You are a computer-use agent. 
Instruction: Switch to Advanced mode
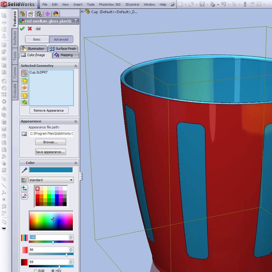click(61, 39)
